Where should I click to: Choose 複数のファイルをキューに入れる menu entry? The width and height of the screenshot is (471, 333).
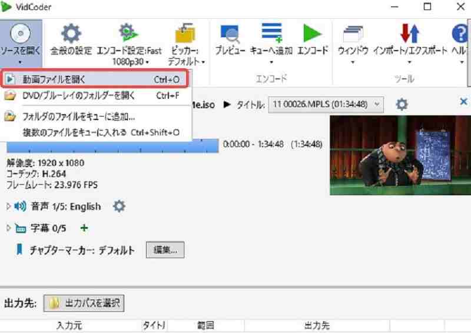coord(95,132)
